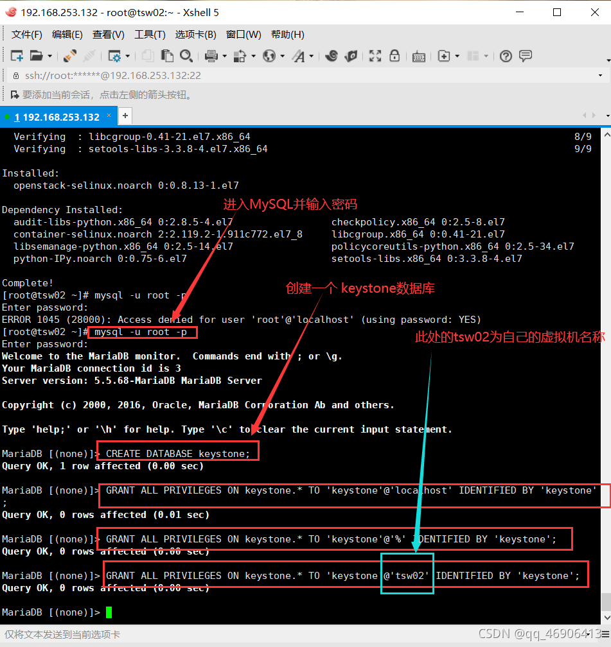Viewport: 611px width, 647px height.
Task: Click the Find magnifier icon
Action: pos(186,56)
